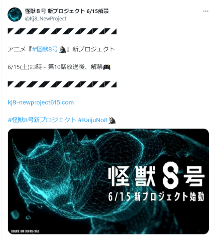Screen dimensions: 218x240
Task: Click the copyright notice in the image
Action: click(25, 231)
